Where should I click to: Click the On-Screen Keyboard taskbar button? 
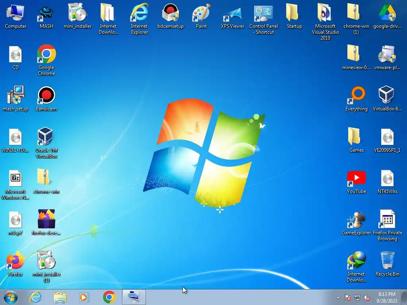coord(134,297)
